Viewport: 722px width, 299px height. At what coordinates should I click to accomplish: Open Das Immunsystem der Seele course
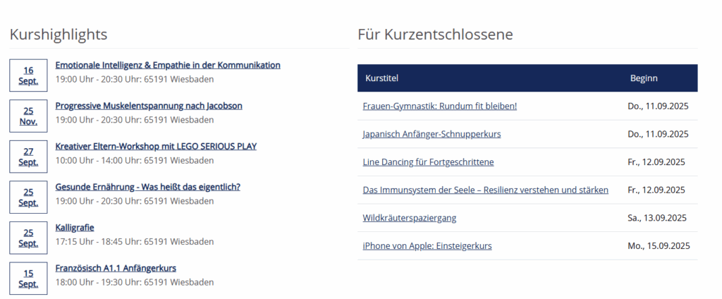(x=485, y=190)
